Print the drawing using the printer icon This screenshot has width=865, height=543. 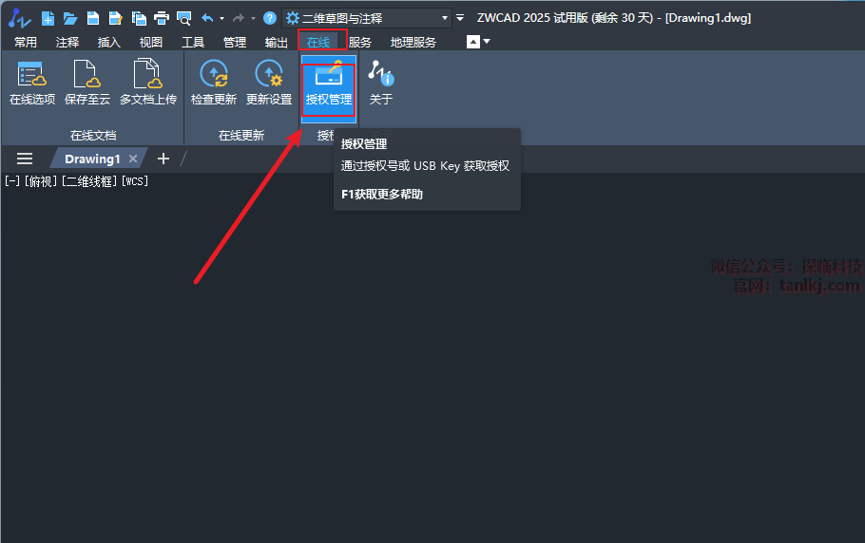(161, 18)
